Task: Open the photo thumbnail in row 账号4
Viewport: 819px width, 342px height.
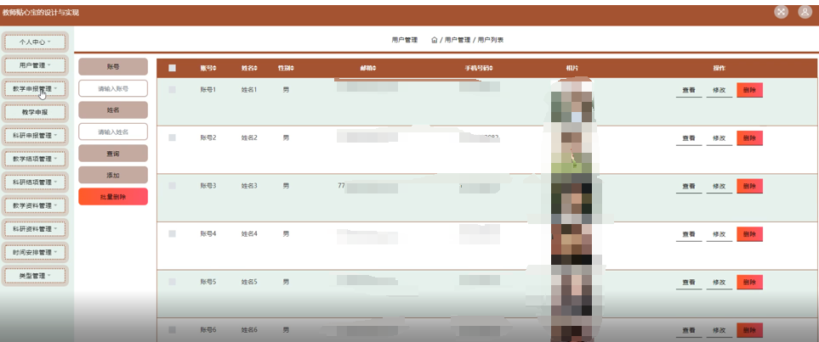Action: tap(572, 245)
